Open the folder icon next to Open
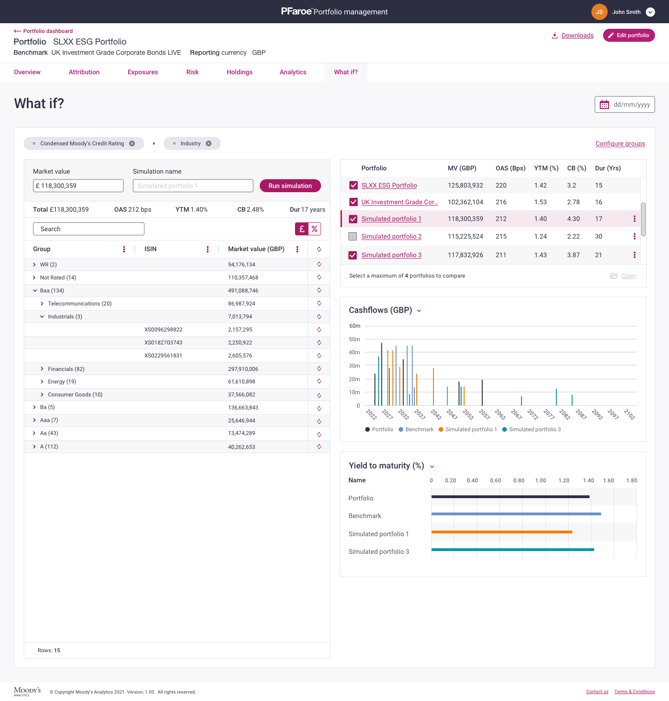 614,276
